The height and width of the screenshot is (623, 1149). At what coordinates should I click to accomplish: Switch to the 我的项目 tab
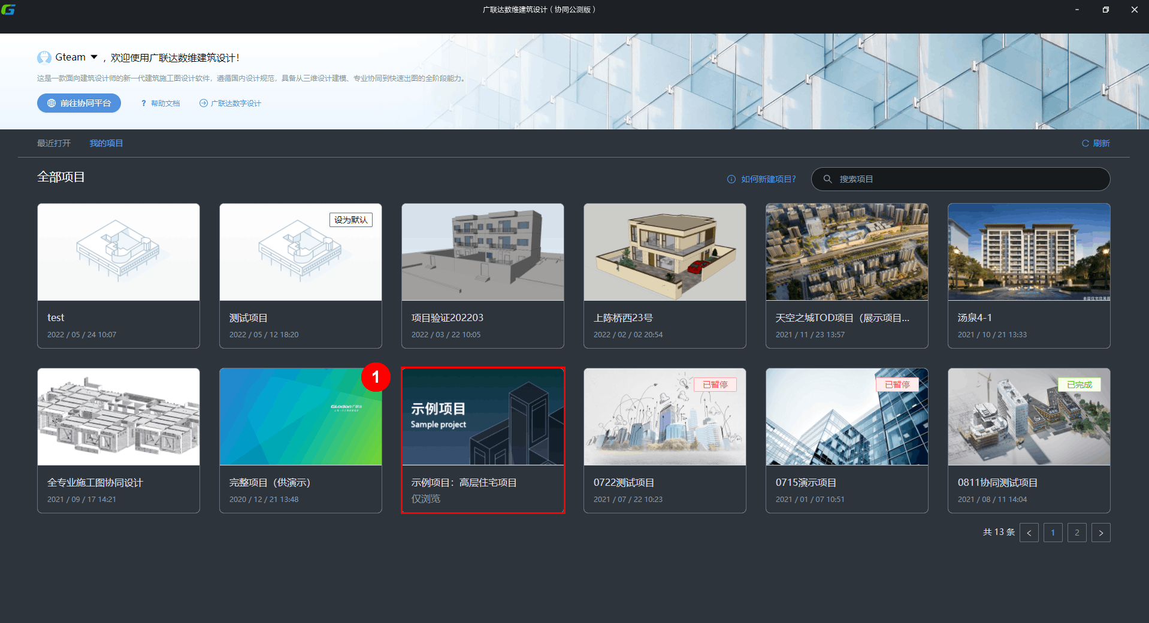106,143
